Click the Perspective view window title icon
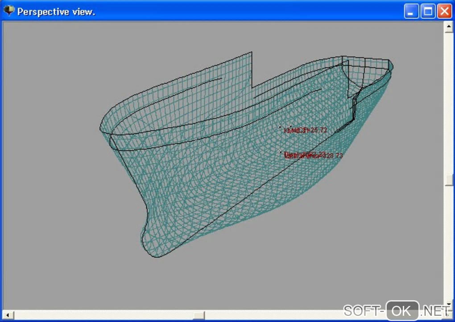The width and height of the screenshot is (455, 322). (9, 11)
